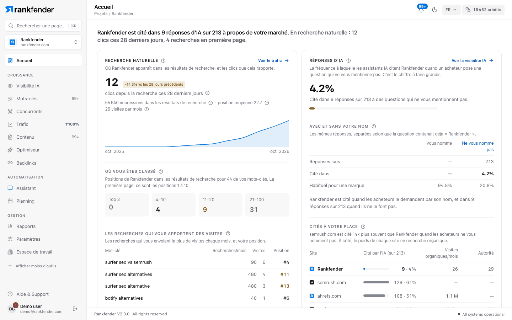Click the Backlinks link icon
512x320 pixels.
point(10,163)
